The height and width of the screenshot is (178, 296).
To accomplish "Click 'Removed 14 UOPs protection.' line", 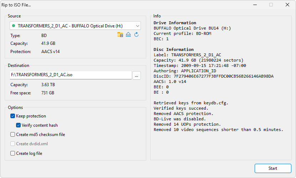I will tap(187, 124).
